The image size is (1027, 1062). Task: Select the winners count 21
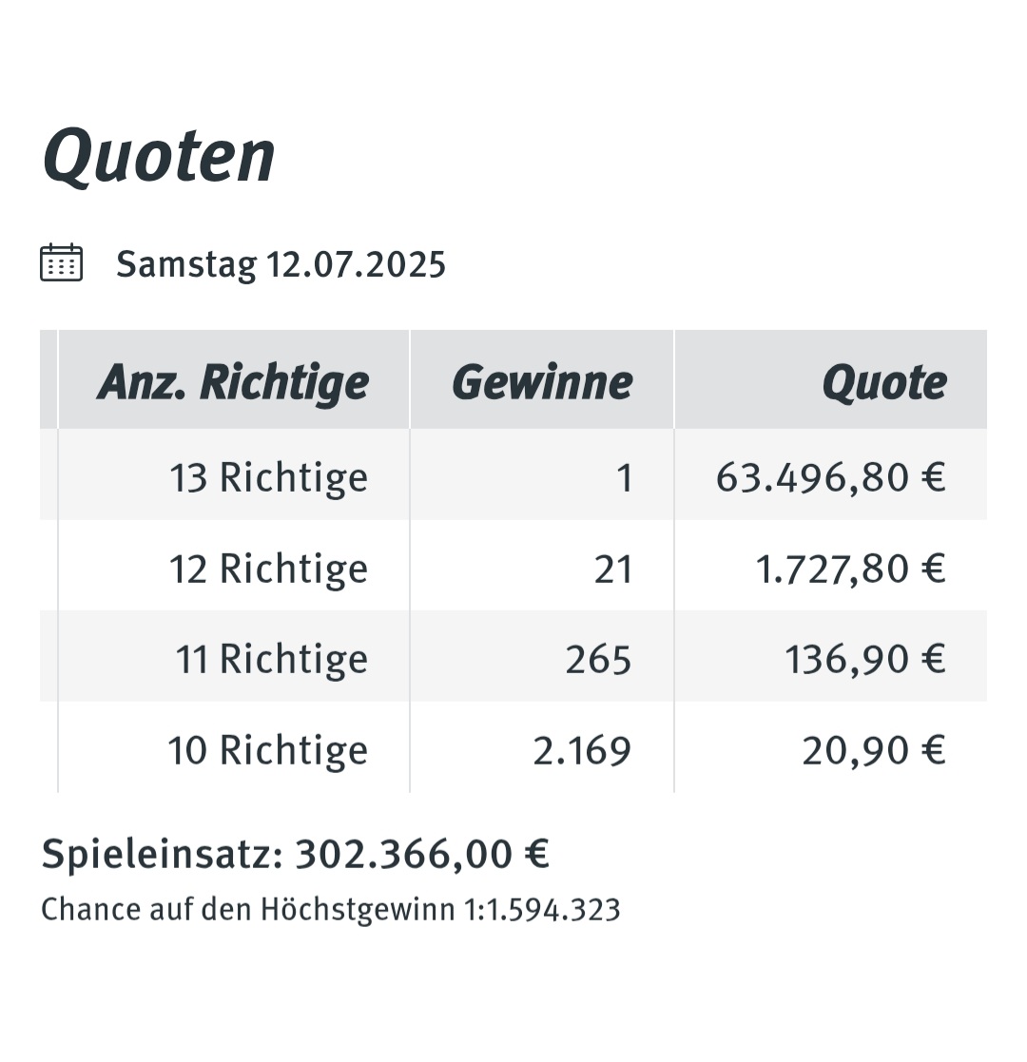pyautogui.click(x=613, y=569)
